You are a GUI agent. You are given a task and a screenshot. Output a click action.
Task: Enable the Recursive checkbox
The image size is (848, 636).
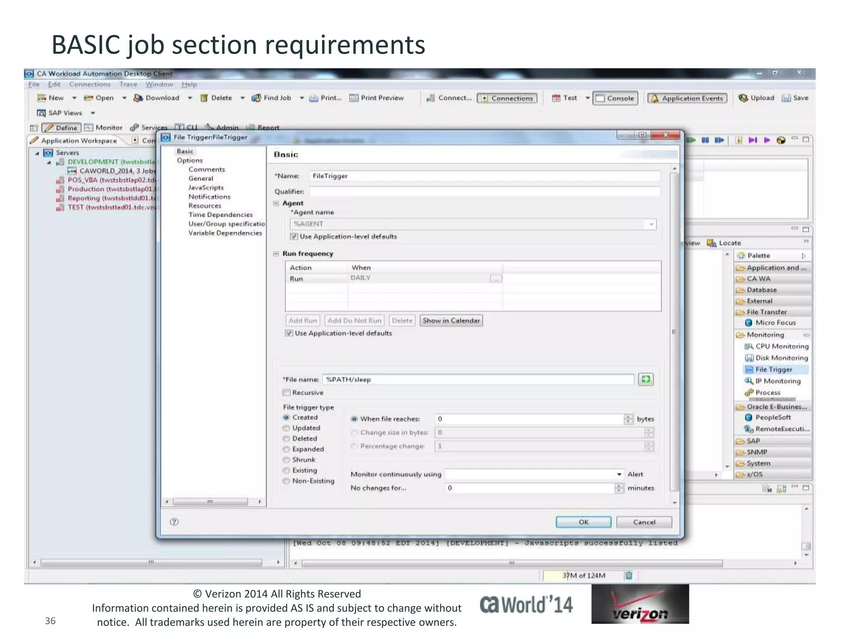287,393
